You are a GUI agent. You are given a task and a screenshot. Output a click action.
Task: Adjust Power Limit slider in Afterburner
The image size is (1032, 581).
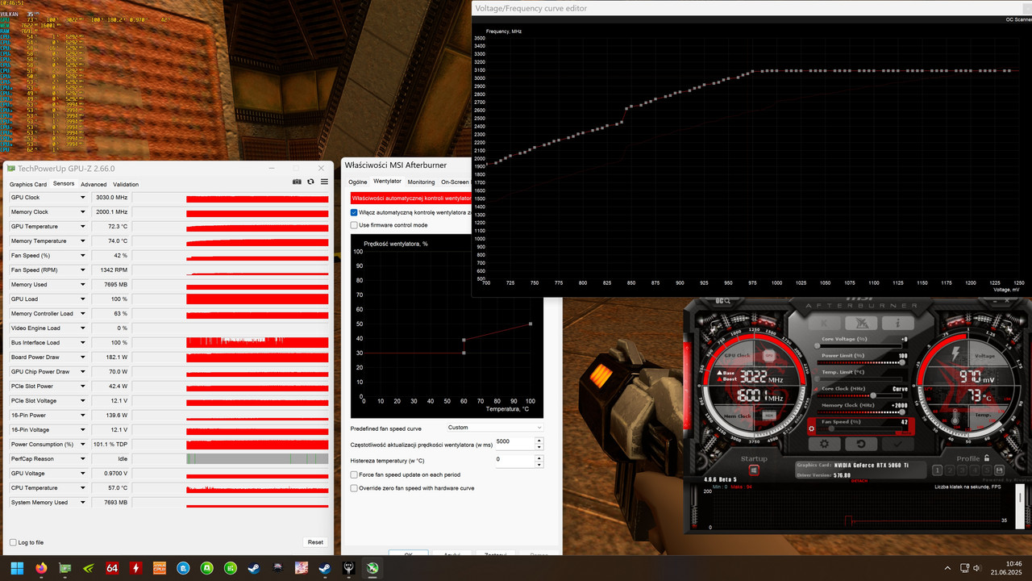point(859,362)
